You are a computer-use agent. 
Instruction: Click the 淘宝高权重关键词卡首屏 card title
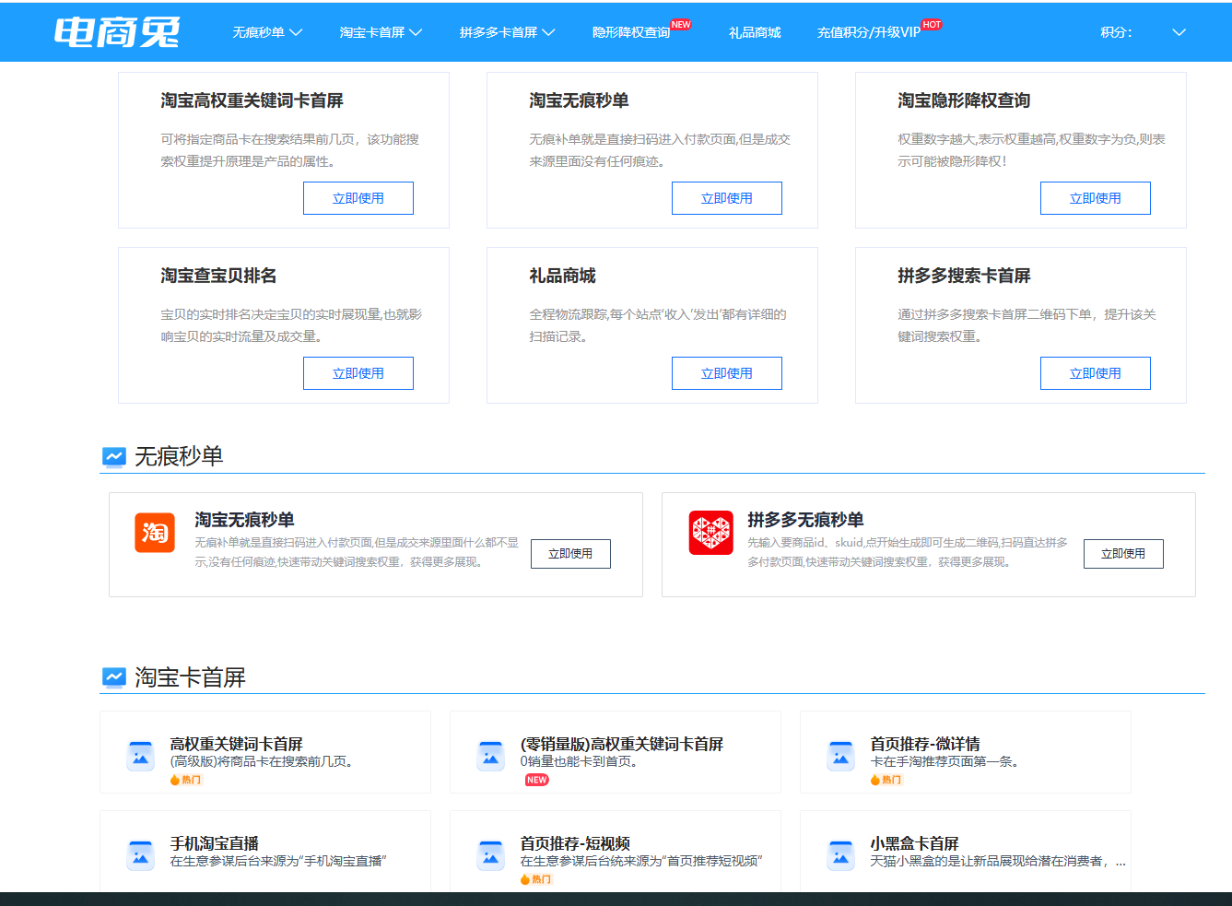[x=252, y=100]
